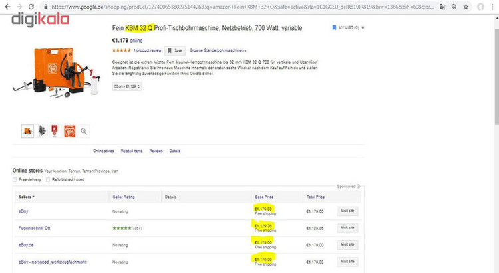The height and width of the screenshot is (273, 499).
Task: Check the Refurbished / used filter
Action: [49, 179]
